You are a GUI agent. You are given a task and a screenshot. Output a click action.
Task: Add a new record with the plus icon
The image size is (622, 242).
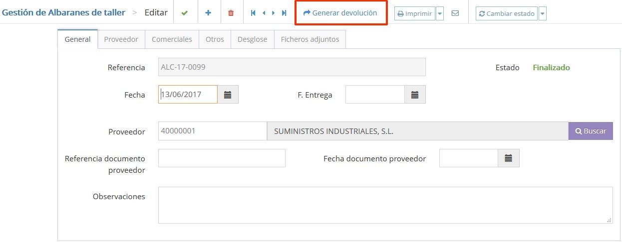[x=208, y=13]
